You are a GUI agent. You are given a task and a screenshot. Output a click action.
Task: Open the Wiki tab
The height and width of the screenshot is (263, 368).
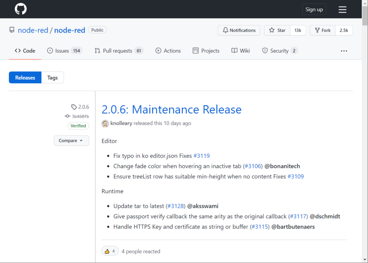[x=241, y=51]
